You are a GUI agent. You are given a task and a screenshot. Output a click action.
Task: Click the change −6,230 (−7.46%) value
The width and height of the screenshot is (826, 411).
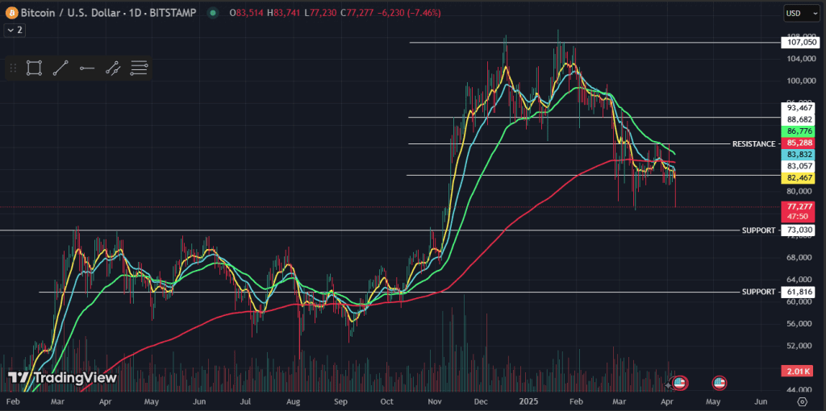click(x=411, y=13)
